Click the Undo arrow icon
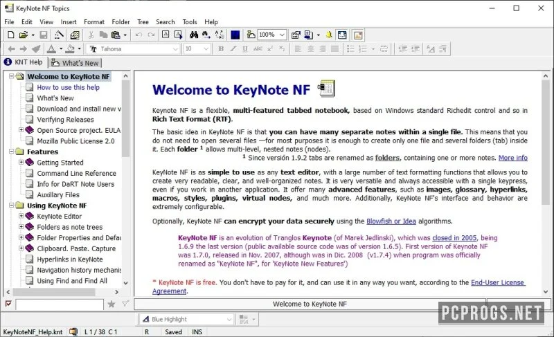The width and height of the screenshot is (554, 337). [x=138, y=35]
